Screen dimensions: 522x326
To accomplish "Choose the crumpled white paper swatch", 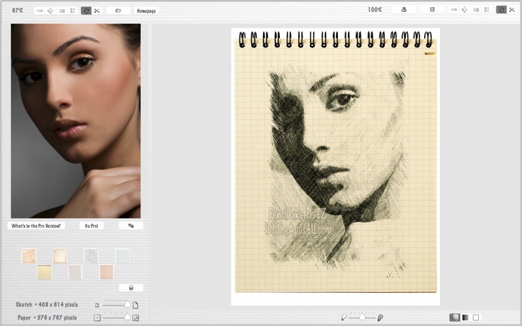I will pyautogui.click(x=91, y=256).
